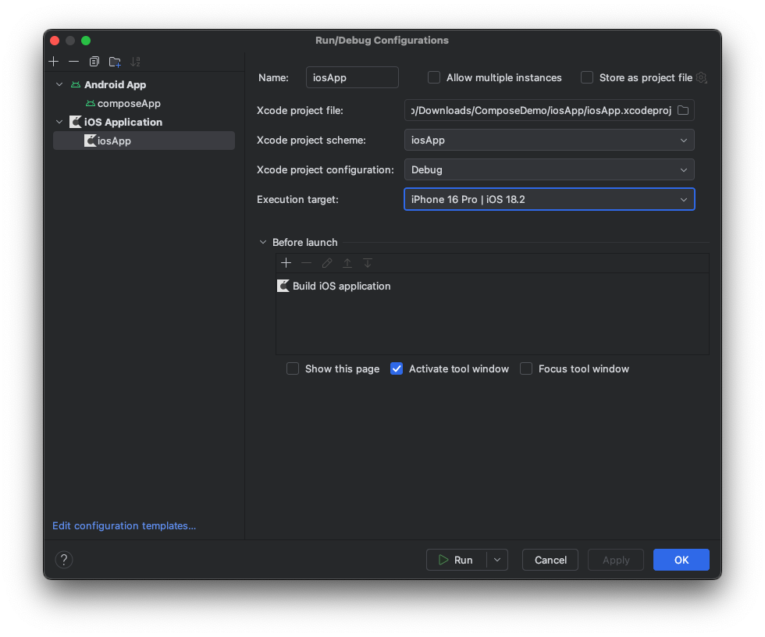This screenshot has width=765, height=637.
Task: Uncheck Activate tool window
Action: [397, 368]
